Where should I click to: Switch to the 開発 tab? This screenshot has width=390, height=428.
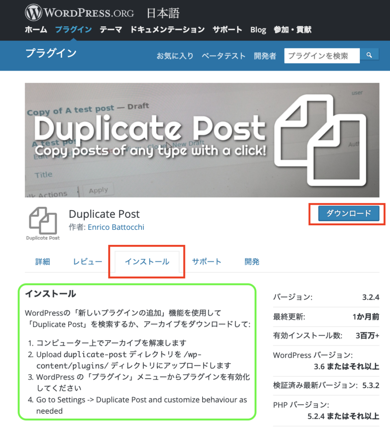click(x=252, y=262)
